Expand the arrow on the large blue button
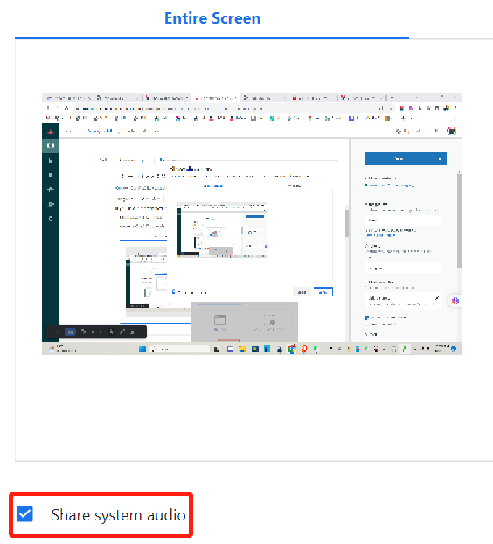Viewport: 493px width, 544px height. click(x=440, y=159)
